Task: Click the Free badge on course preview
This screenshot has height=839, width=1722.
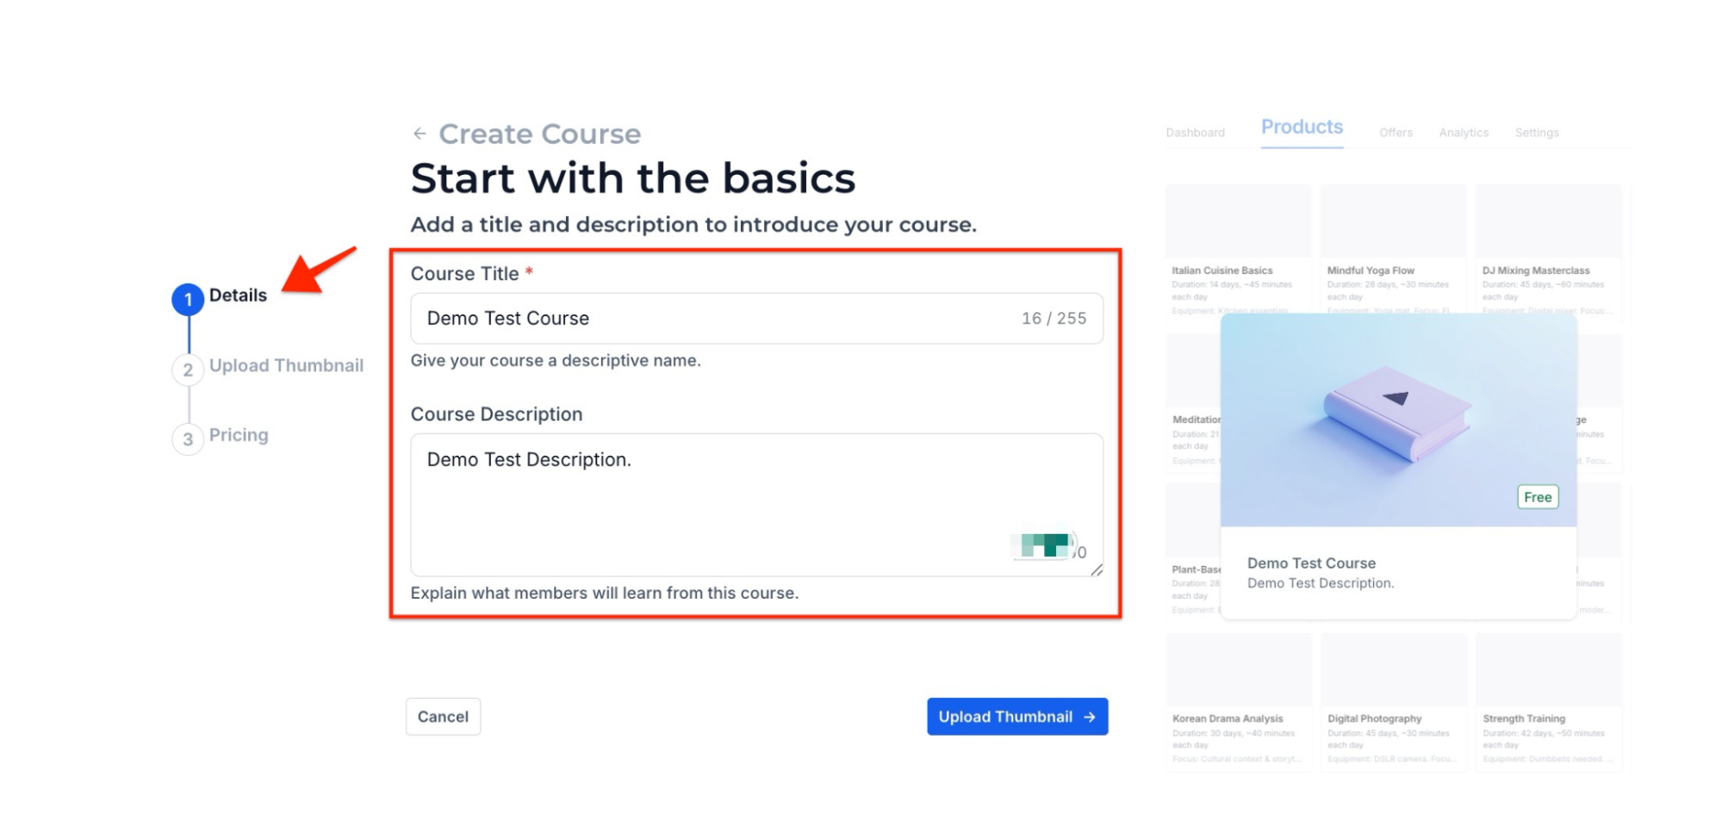Action: 1538,497
